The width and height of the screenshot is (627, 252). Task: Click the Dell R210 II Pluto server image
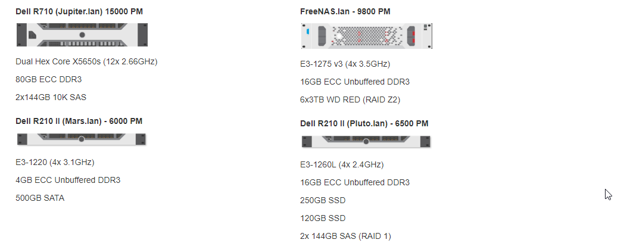point(366,141)
